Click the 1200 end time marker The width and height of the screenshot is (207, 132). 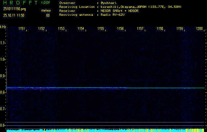(199, 29)
